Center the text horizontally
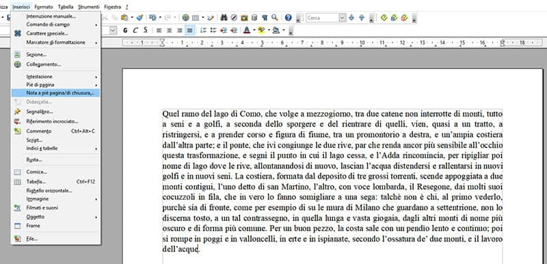The height and width of the screenshot is (264, 547). pos(169,30)
